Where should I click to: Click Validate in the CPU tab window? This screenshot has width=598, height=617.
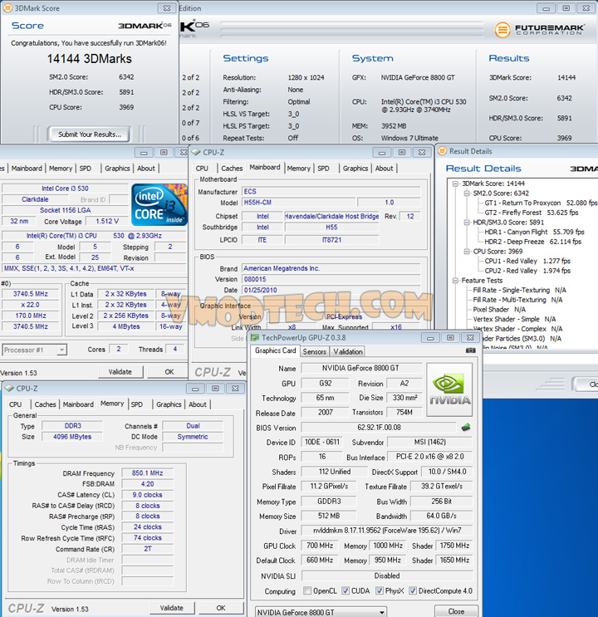coord(120,372)
